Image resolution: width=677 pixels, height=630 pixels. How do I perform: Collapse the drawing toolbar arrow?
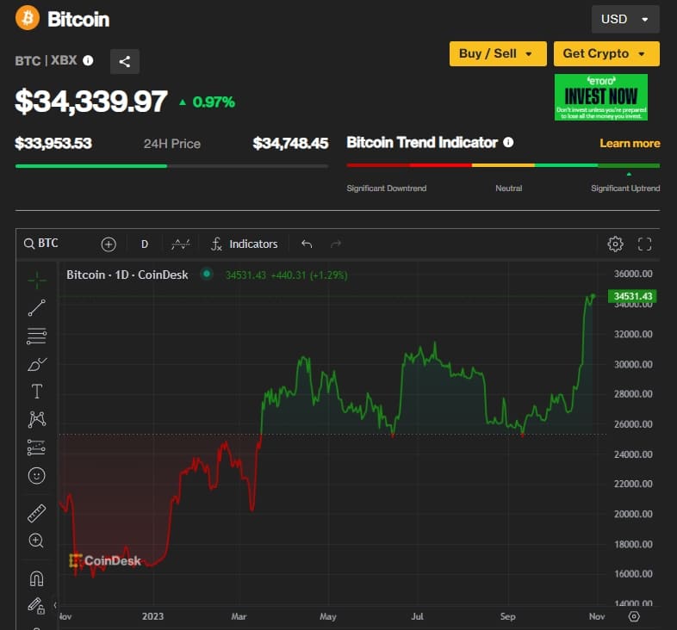[x=55, y=605]
